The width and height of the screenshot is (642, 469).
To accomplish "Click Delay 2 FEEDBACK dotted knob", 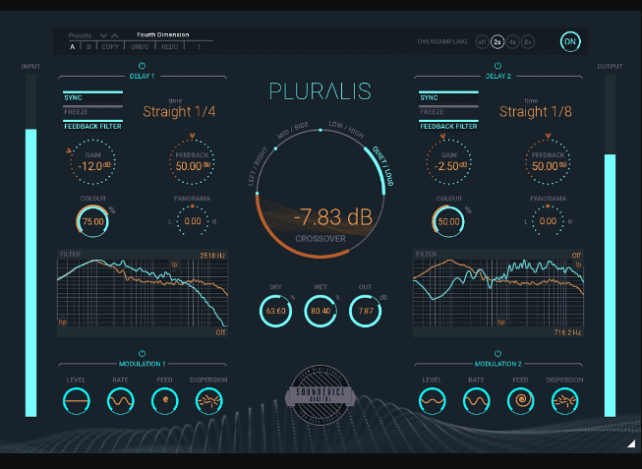I will pos(548,162).
